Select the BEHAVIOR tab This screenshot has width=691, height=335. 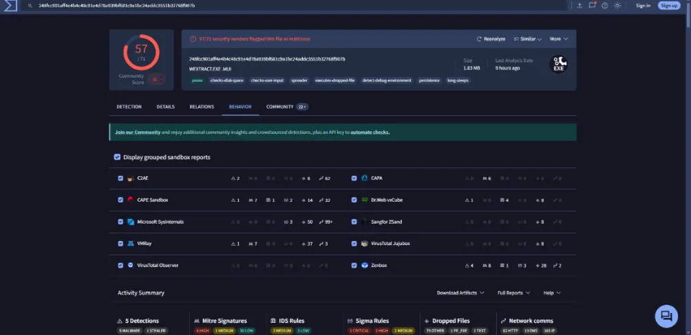(240, 107)
